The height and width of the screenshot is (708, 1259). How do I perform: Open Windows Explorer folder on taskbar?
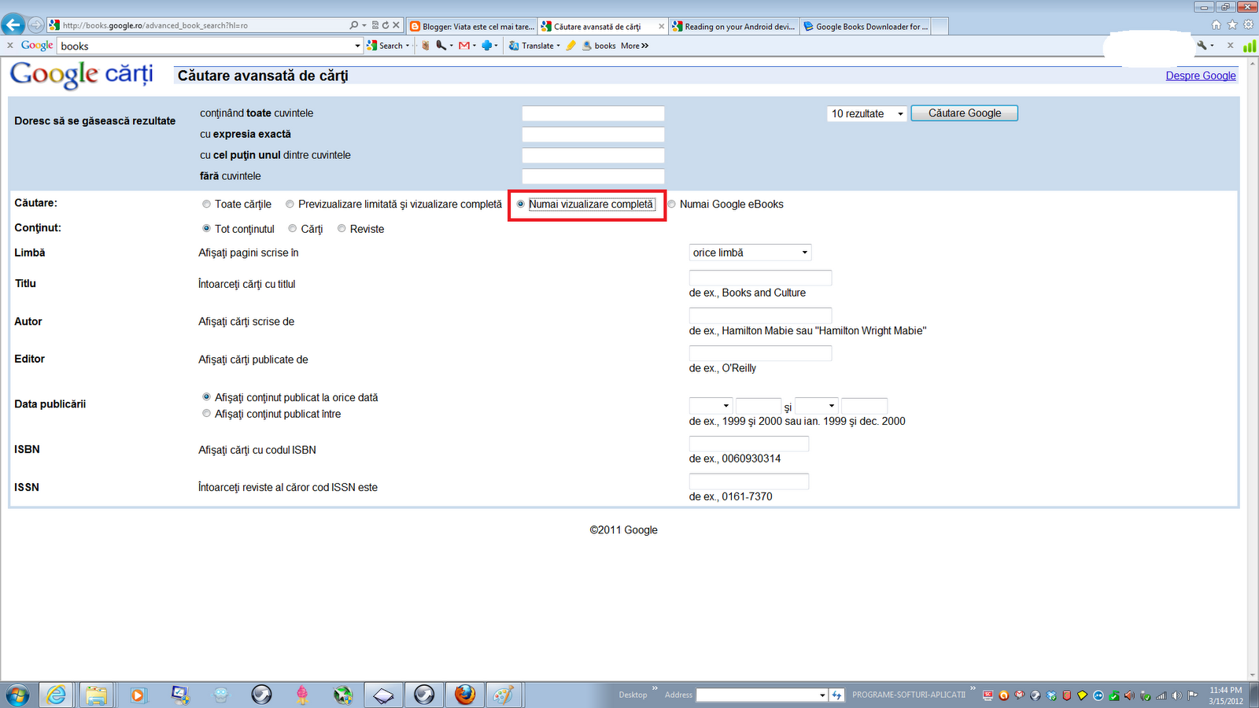(x=96, y=695)
